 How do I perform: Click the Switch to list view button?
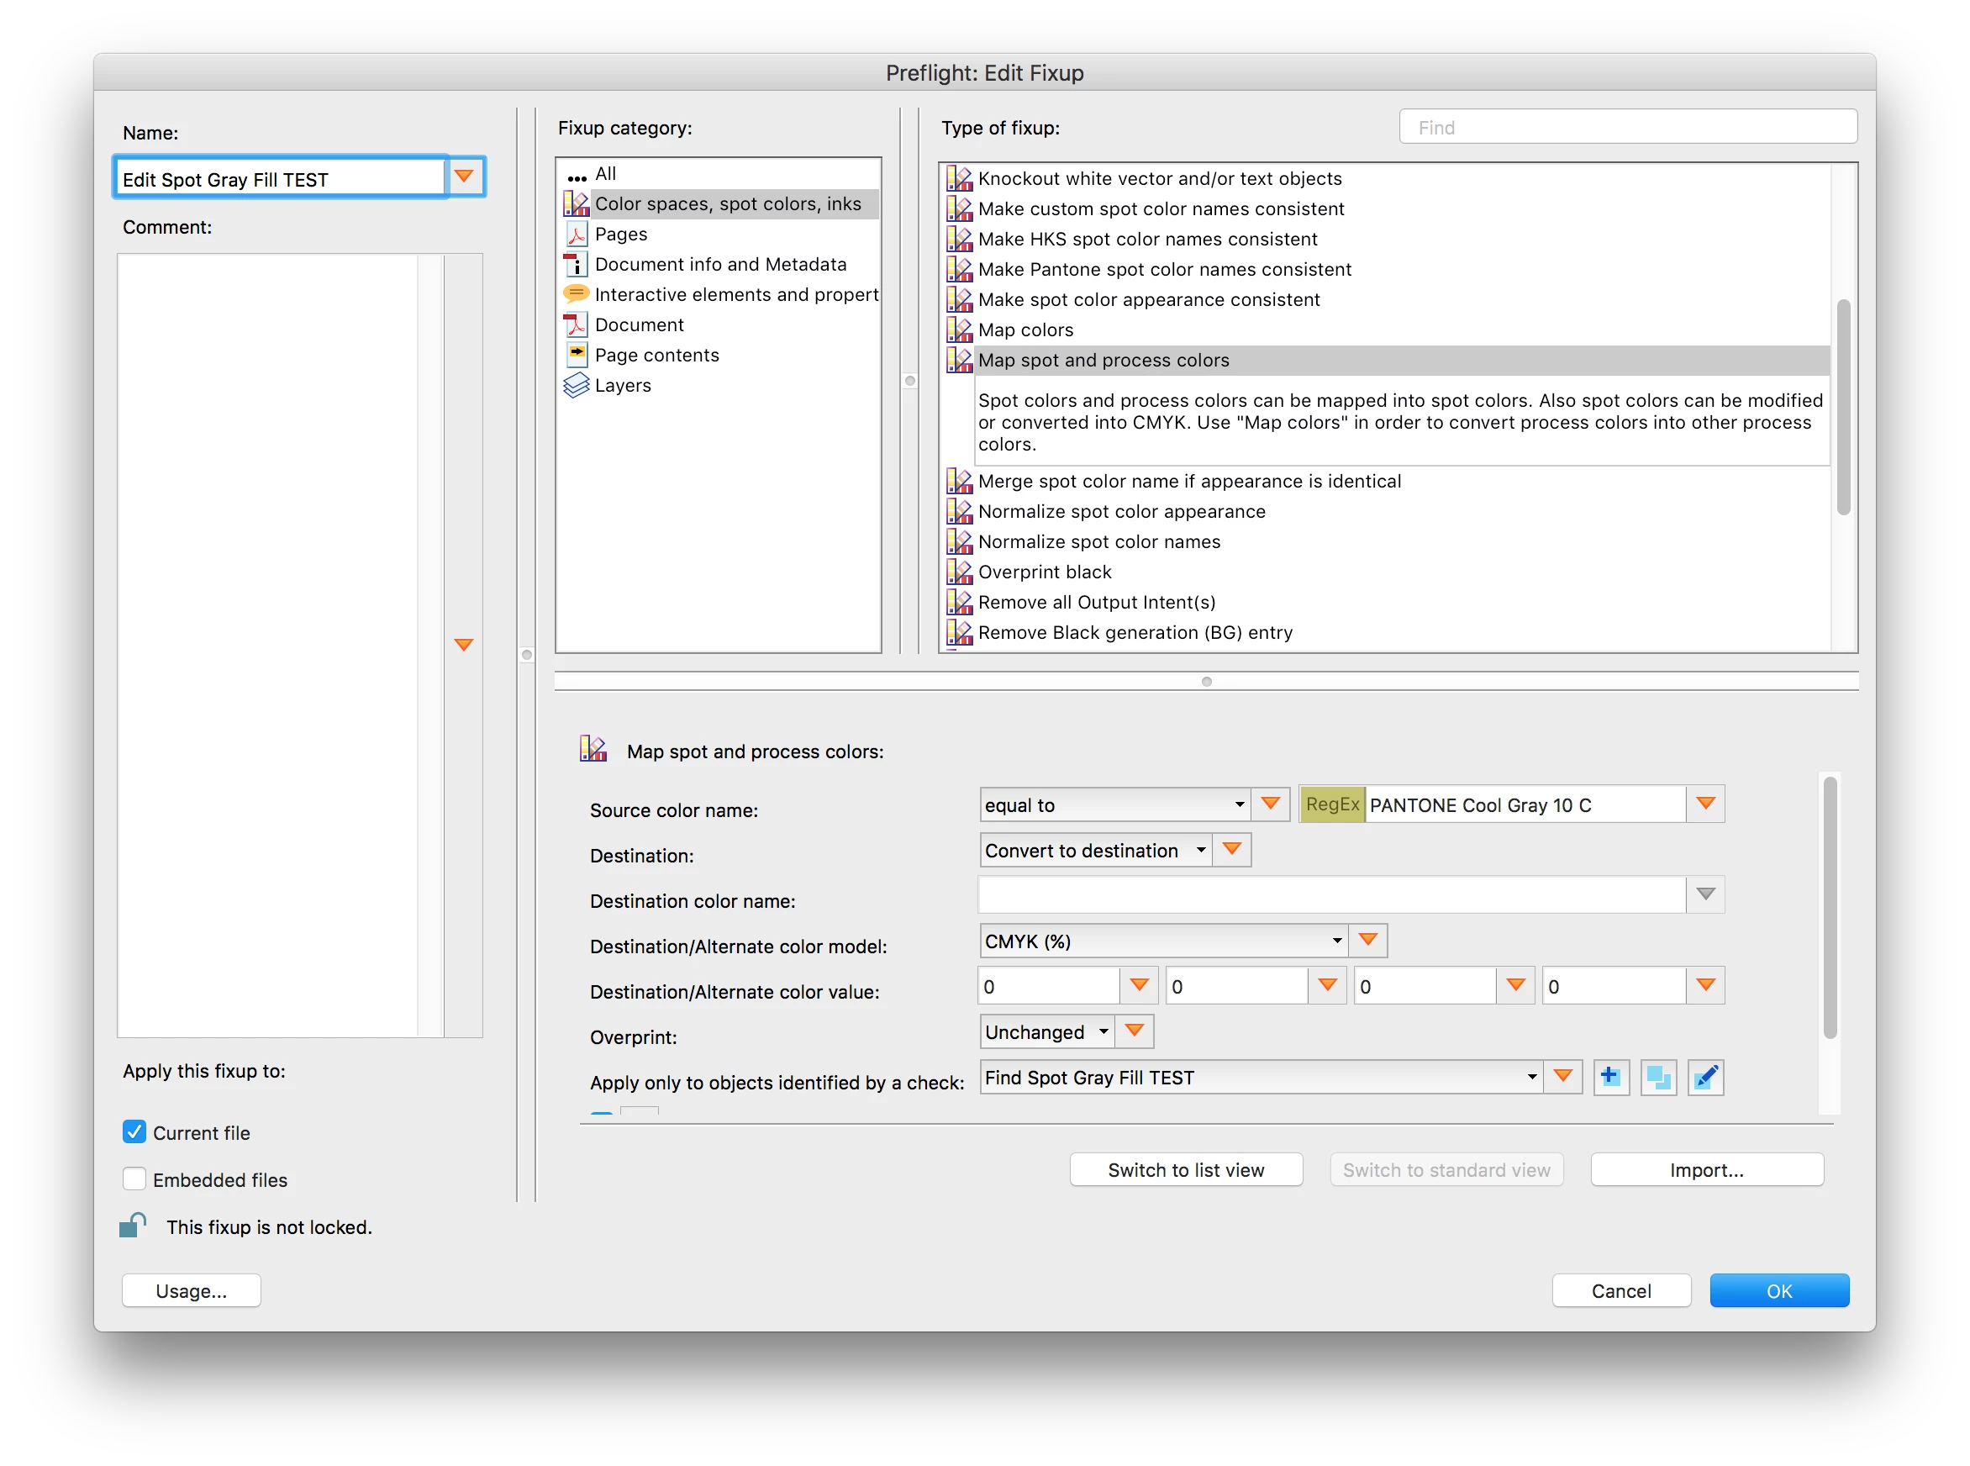[1185, 1169]
